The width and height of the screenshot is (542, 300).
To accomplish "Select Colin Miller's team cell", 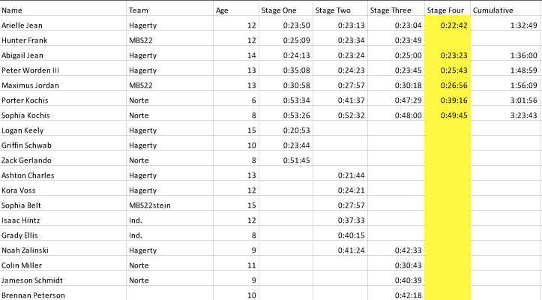I will point(139,265).
